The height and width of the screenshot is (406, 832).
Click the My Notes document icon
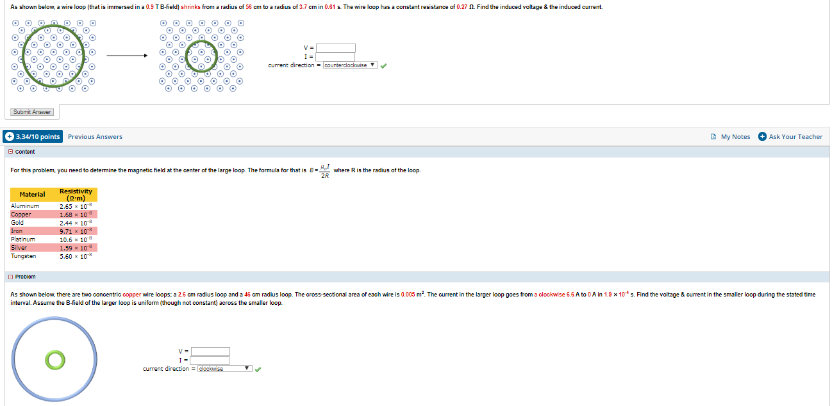point(712,136)
